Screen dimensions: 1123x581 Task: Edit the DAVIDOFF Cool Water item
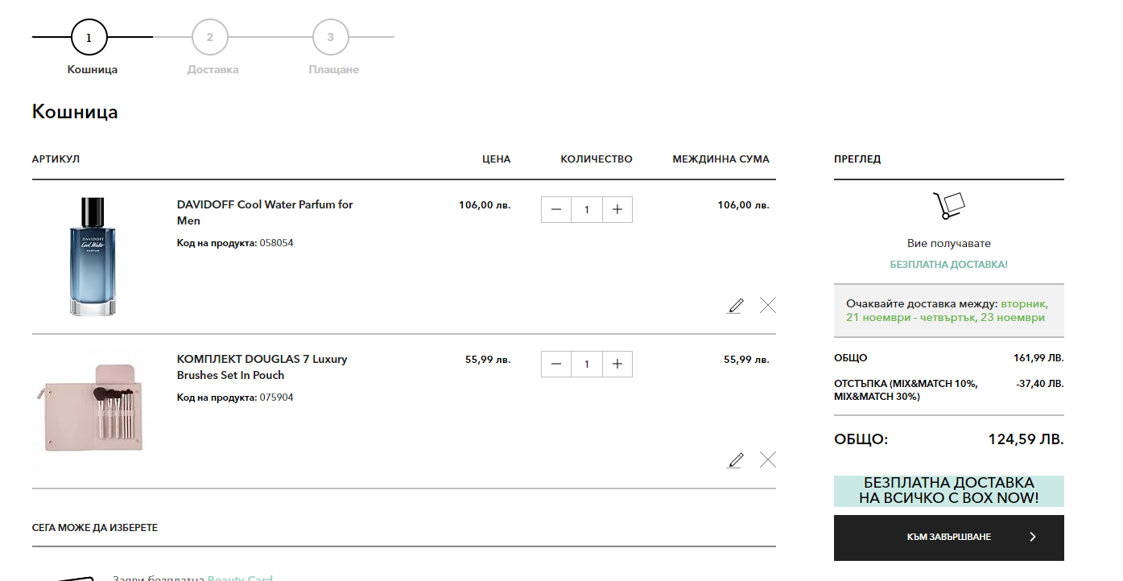[735, 306]
